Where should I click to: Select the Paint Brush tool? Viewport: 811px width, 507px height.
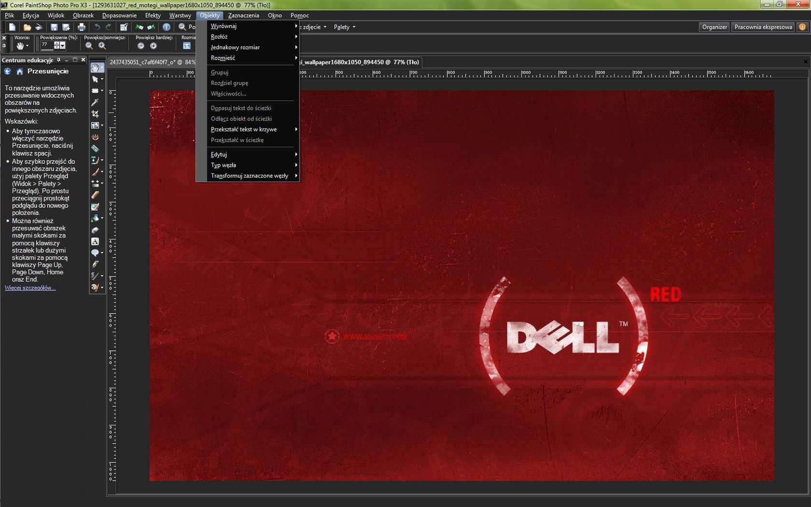pyautogui.click(x=96, y=172)
